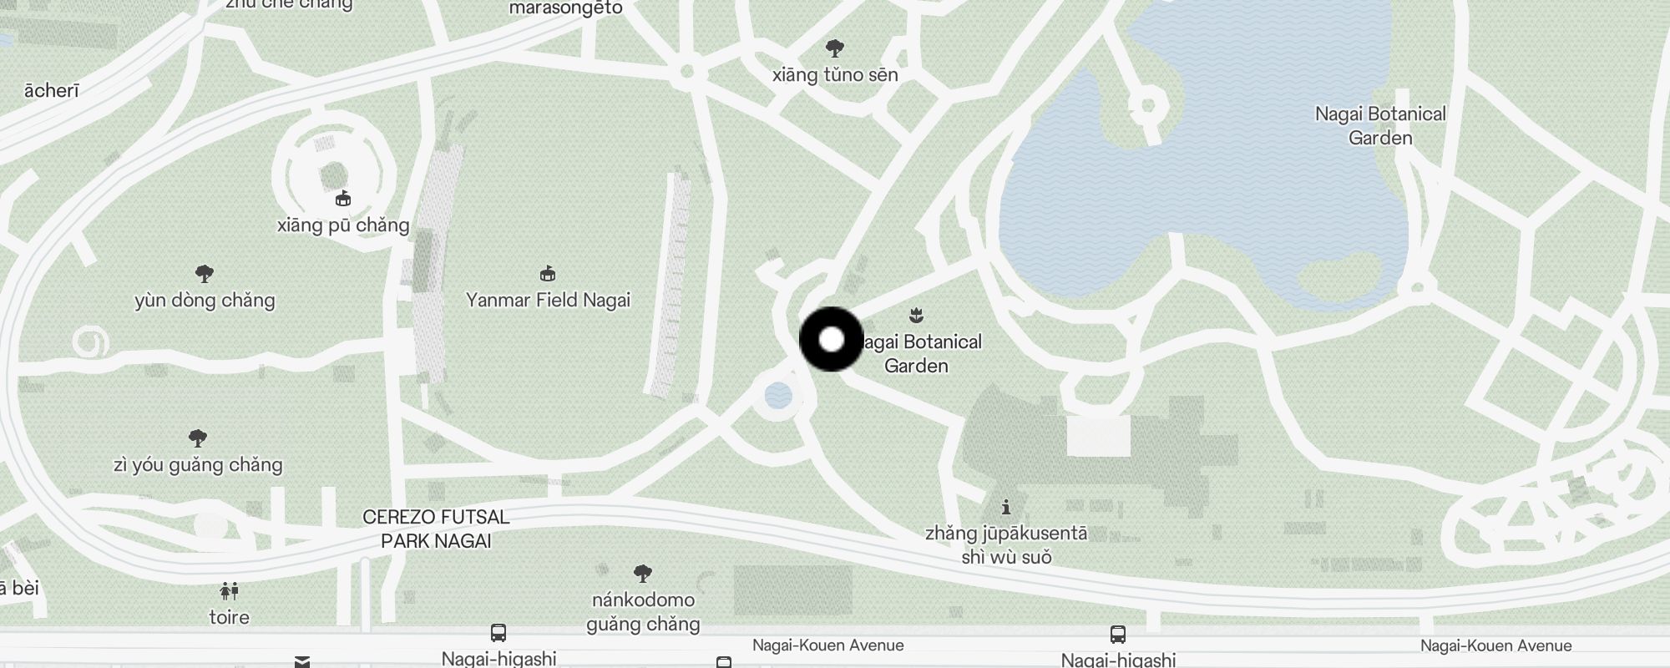This screenshot has height=668, width=1670.
Task: Click the Yanmar Field Nagai text label
Action: [548, 300]
